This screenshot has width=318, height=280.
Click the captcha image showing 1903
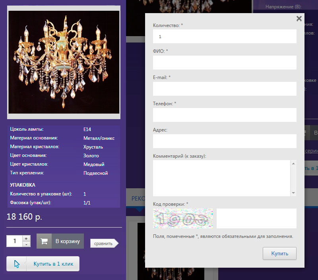(183, 218)
